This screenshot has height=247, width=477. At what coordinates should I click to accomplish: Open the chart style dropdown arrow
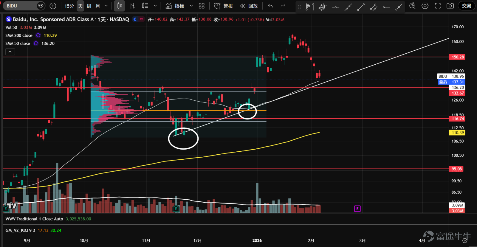tap(155, 6)
